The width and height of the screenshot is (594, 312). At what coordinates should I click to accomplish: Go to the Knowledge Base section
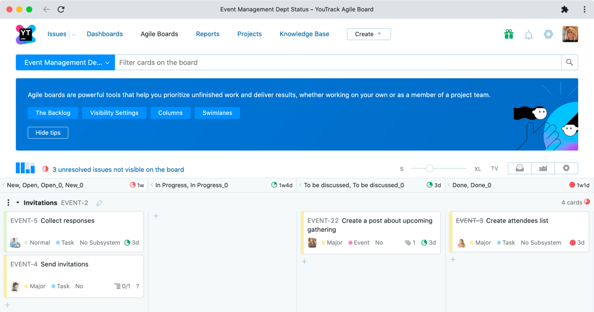tap(304, 34)
